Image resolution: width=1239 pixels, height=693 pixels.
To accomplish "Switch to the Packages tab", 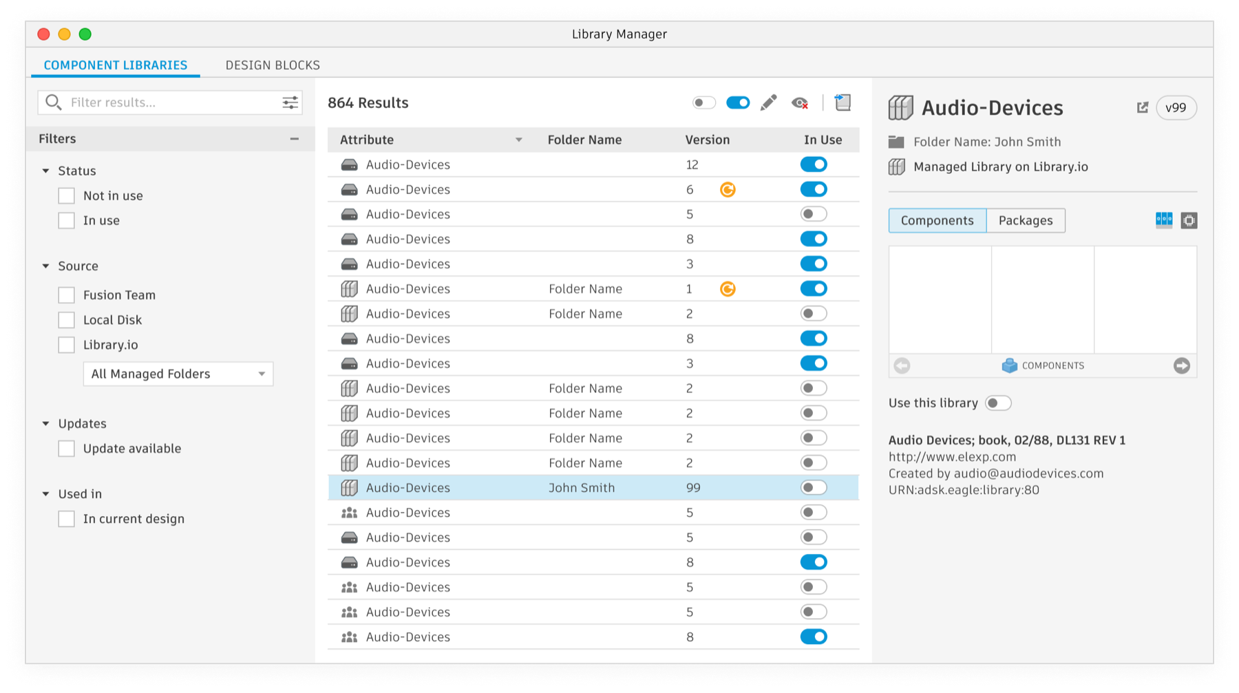I will (x=1026, y=220).
